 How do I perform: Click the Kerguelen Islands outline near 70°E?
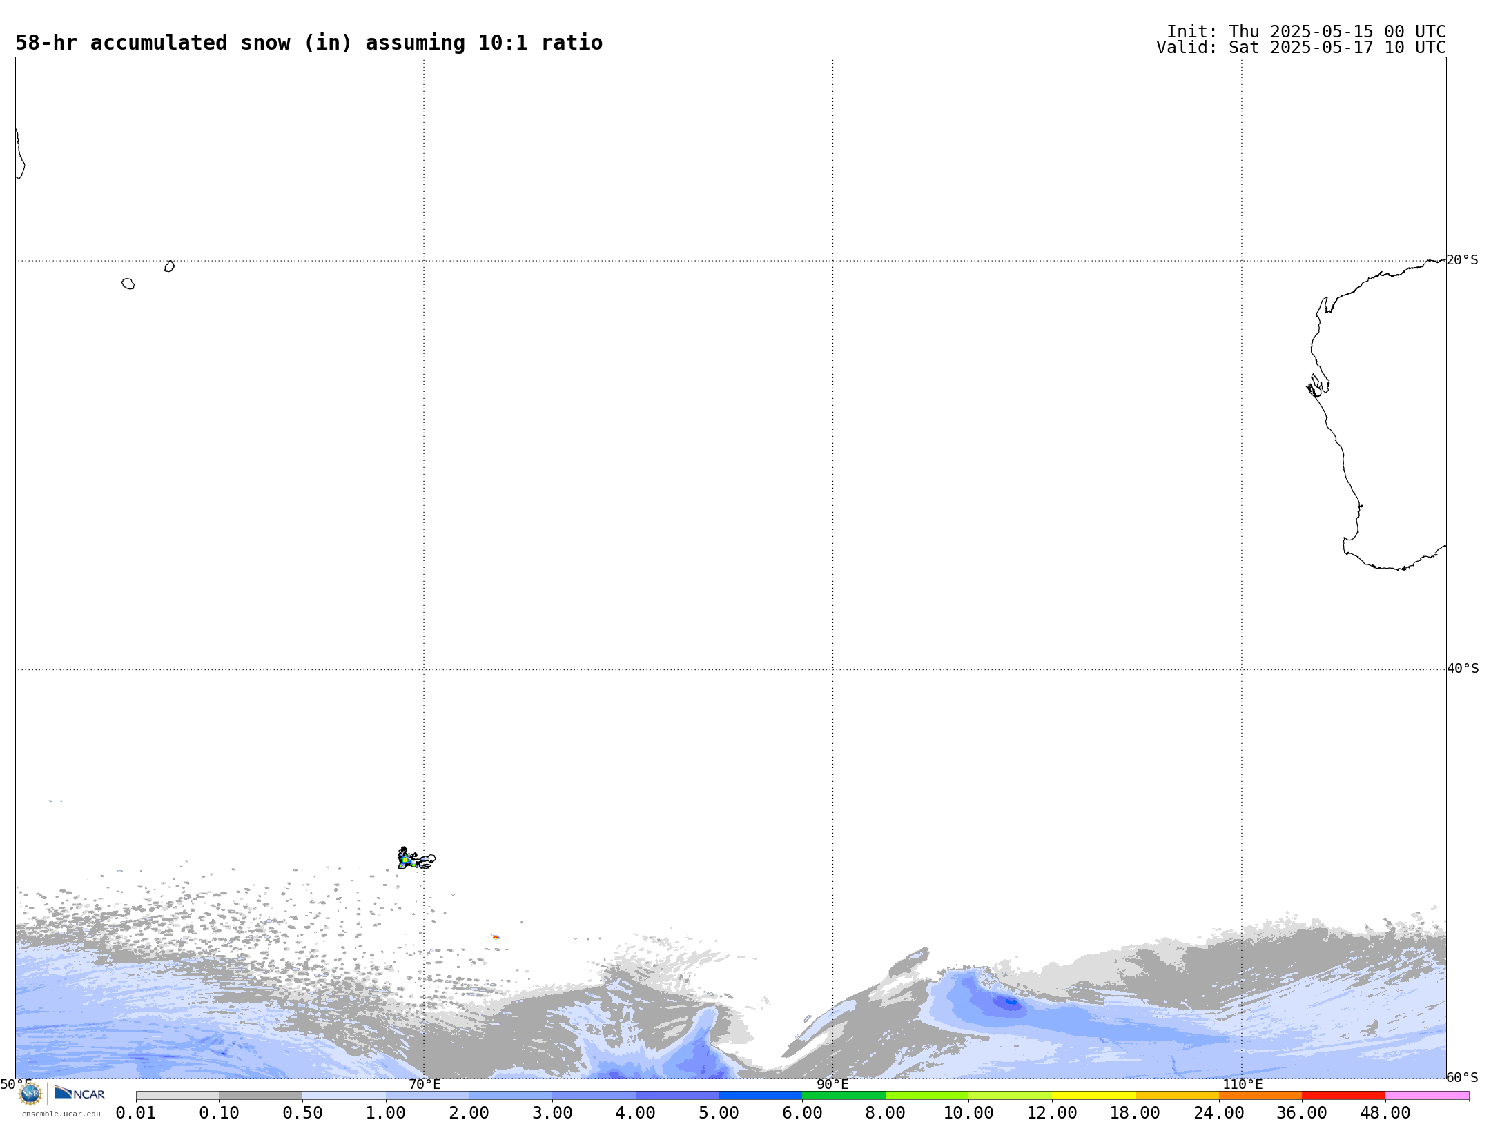coord(416,858)
